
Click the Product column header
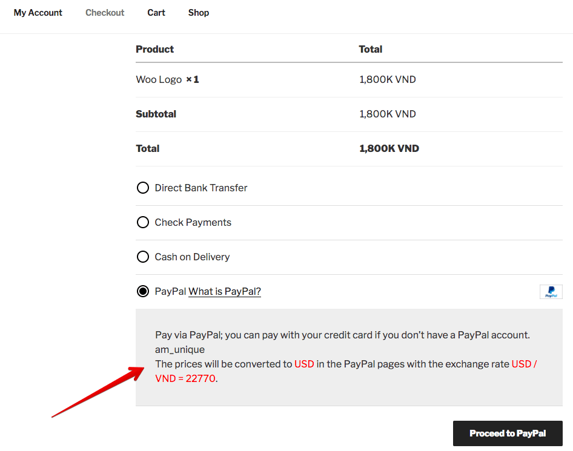(x=155, y=49)
